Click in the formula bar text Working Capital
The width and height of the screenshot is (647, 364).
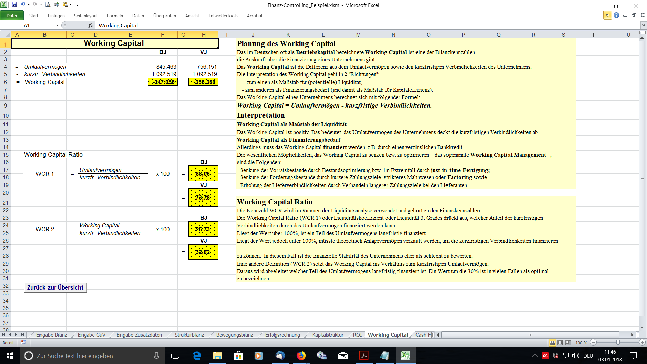(118, 25)
